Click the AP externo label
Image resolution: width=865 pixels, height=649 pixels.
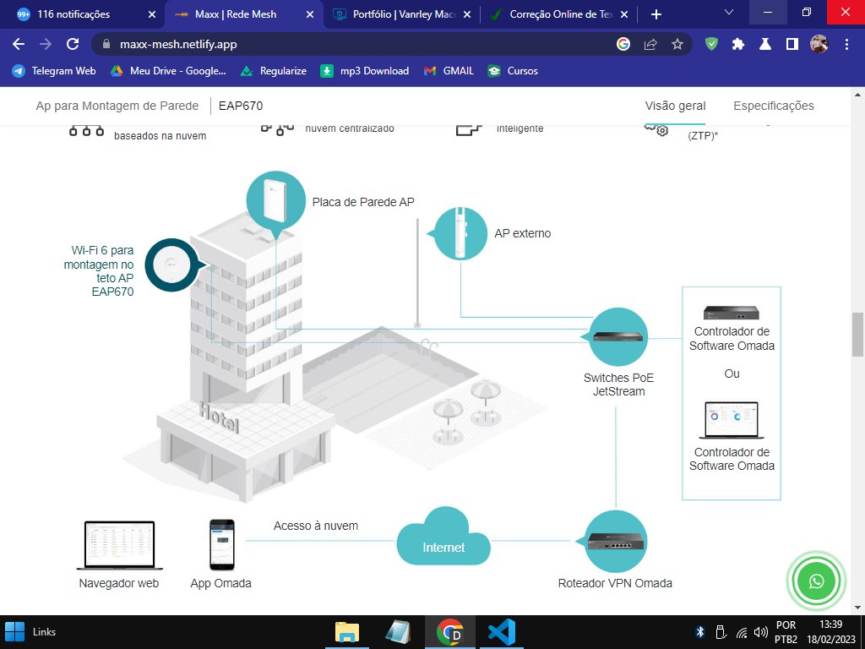pos(522,233)
